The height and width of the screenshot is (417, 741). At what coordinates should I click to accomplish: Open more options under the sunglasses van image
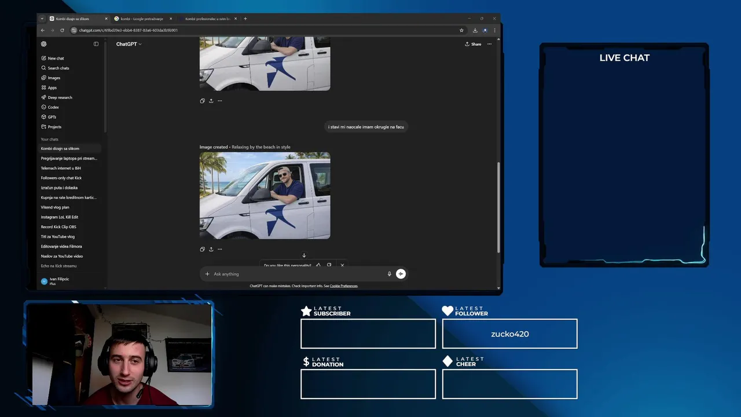(x=219, y=249)
